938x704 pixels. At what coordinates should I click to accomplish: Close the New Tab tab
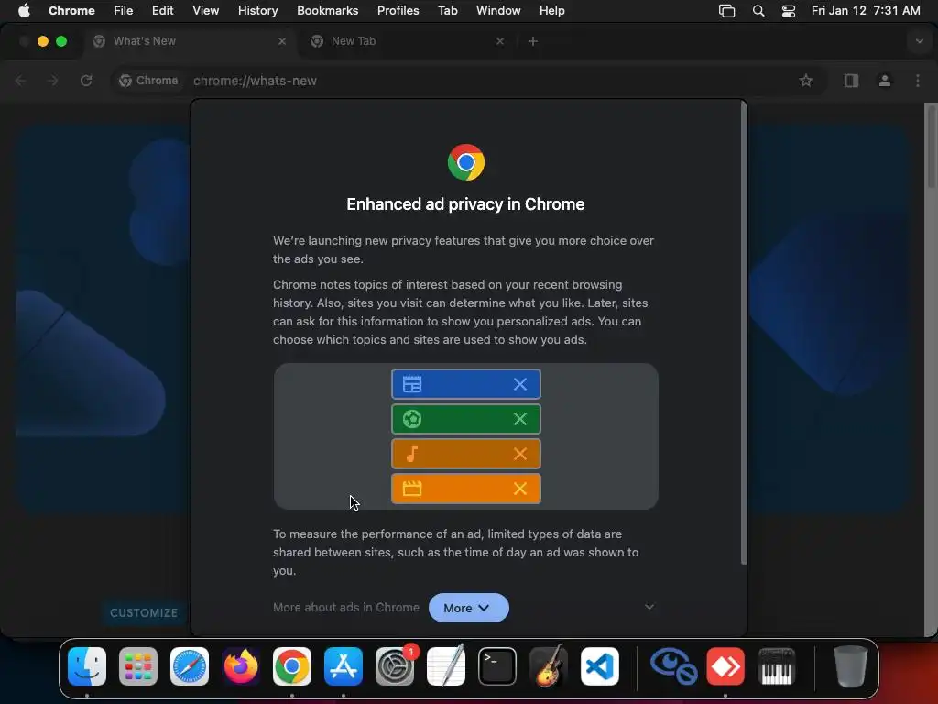tap(500, 41)
